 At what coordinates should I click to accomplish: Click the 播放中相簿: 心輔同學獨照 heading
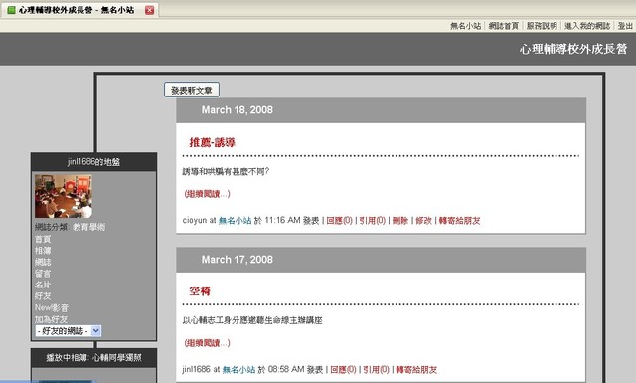pos(93,358)
